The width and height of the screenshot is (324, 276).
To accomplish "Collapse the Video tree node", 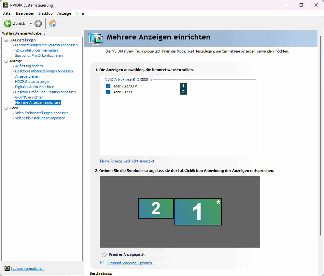I will (6, 108).
